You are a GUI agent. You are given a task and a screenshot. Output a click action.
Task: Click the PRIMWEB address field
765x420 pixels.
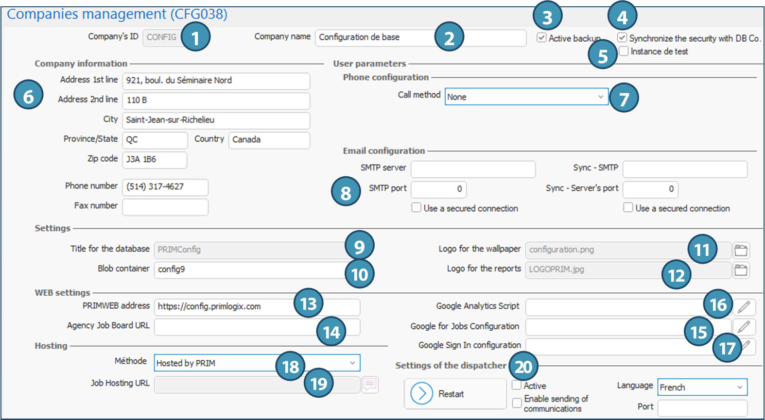[224, 307]
